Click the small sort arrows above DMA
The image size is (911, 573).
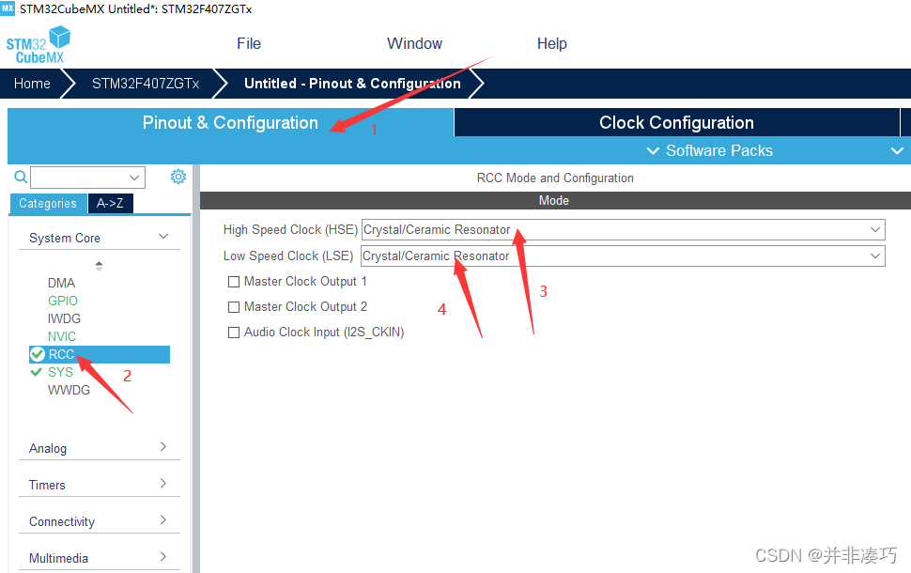pos(99,266)
